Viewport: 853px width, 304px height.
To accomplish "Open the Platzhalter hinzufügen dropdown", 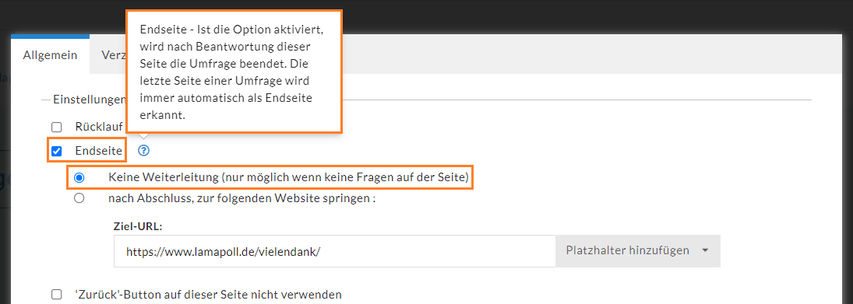I will (637, 251).
